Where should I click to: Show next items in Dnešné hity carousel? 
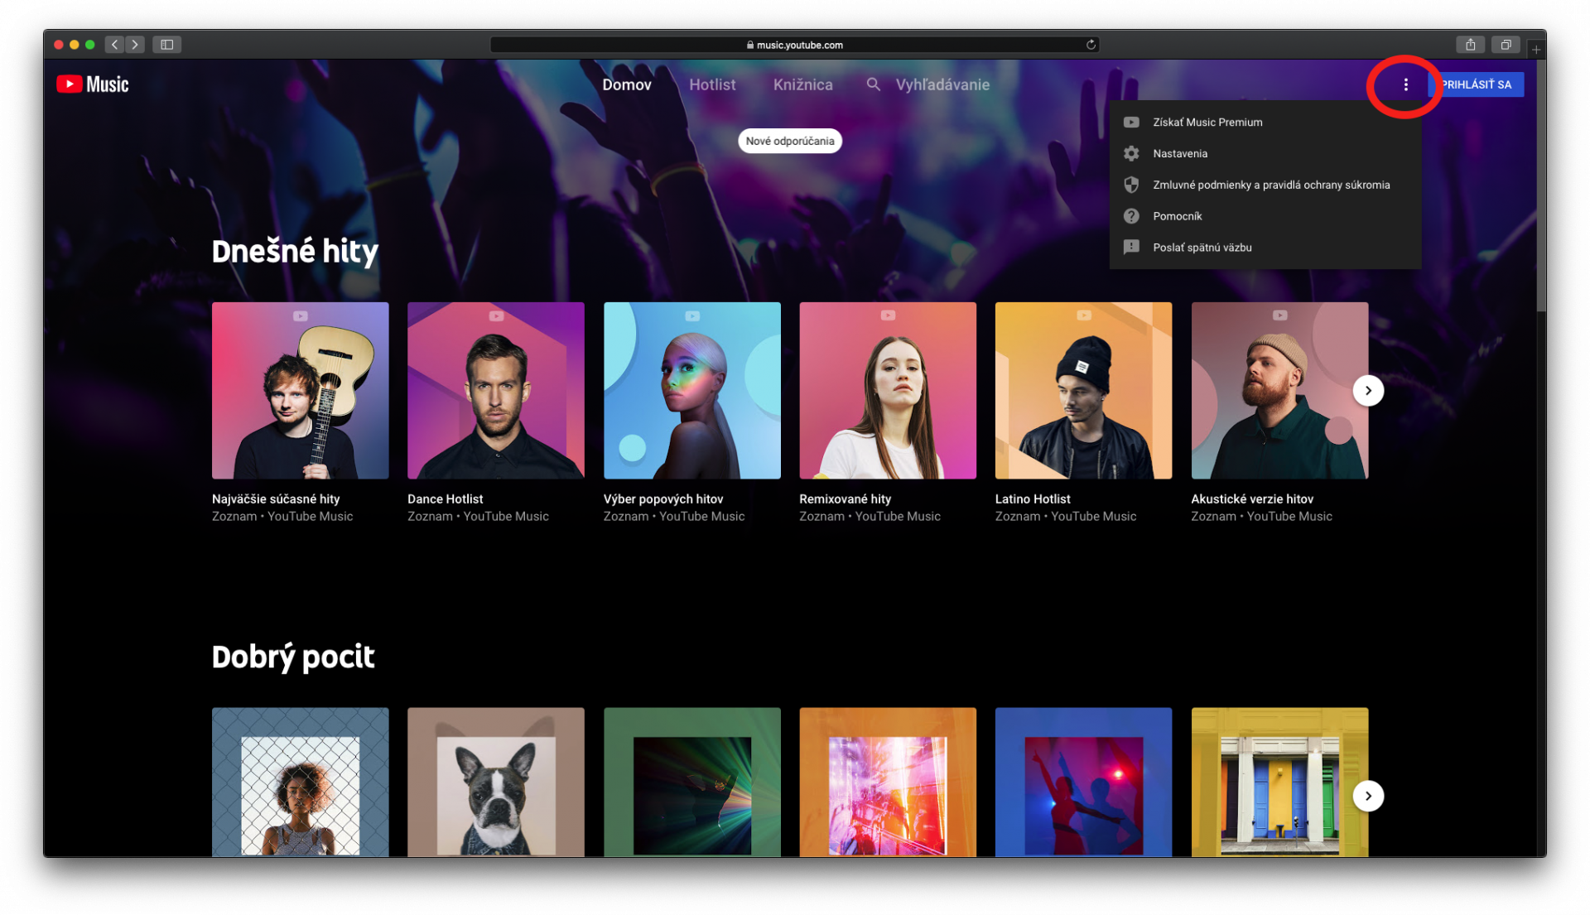tap(1368, 391)
